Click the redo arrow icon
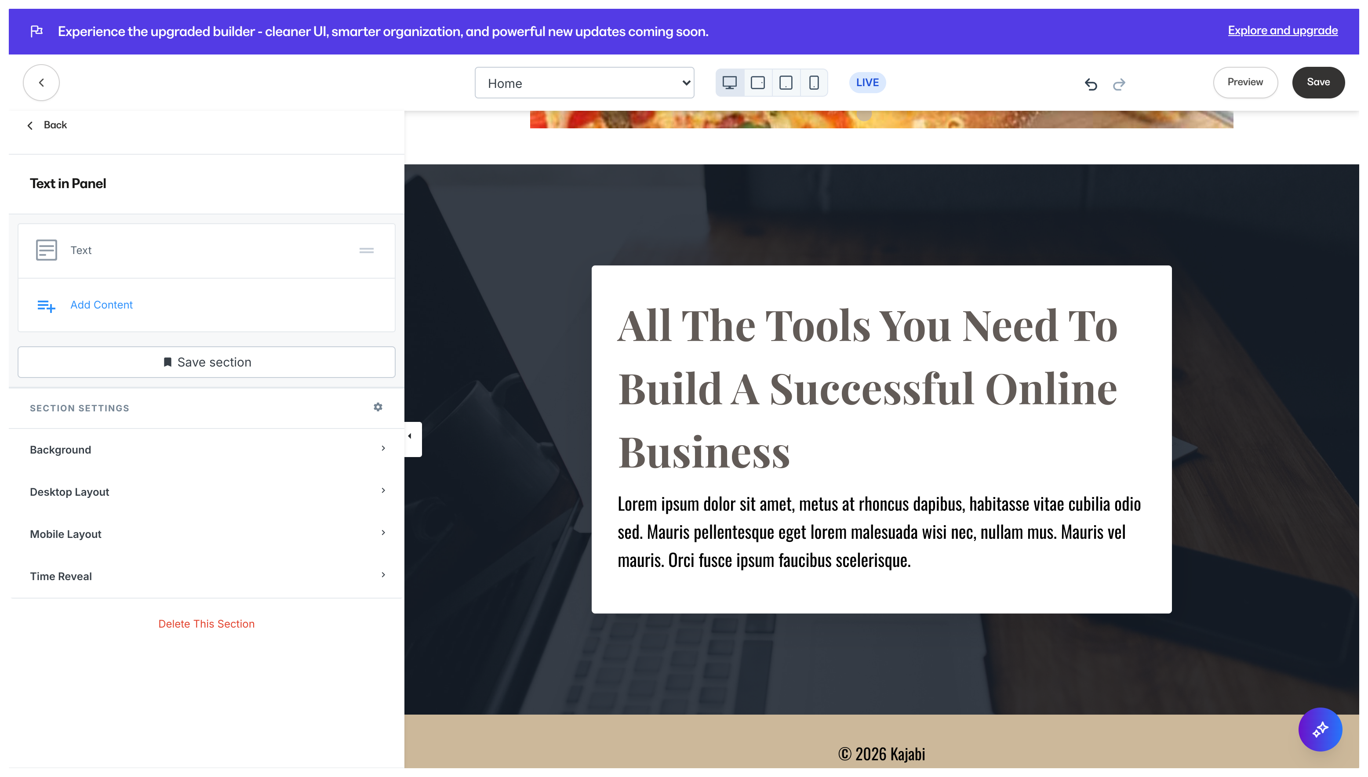Image resolution: width=1368 pixels, height=777 pixels. point(1119,84)
